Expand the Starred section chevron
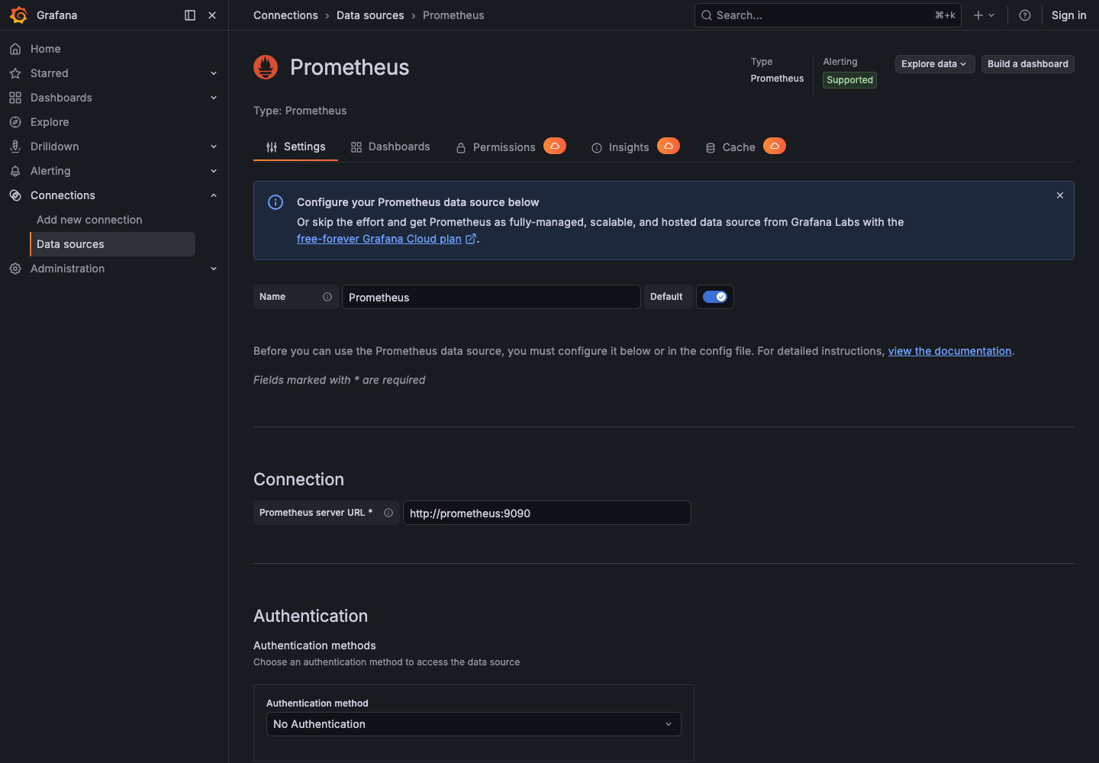The width and height of the screenshot is (1099, 763). point(214,73)
